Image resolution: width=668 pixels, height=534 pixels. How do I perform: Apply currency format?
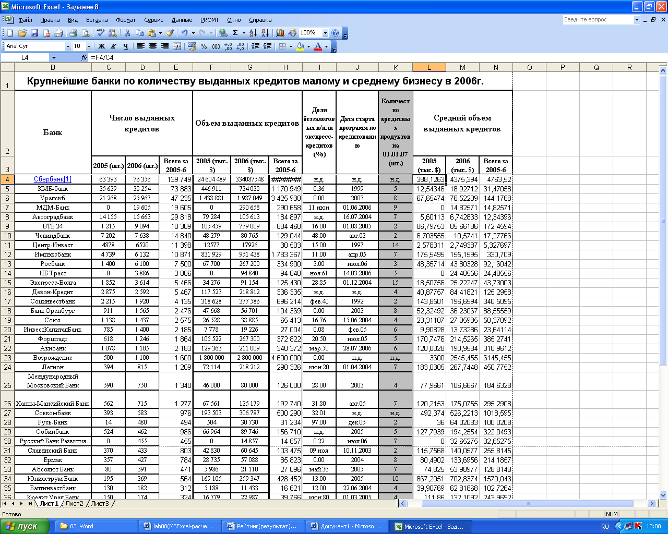tap(192, 46)
